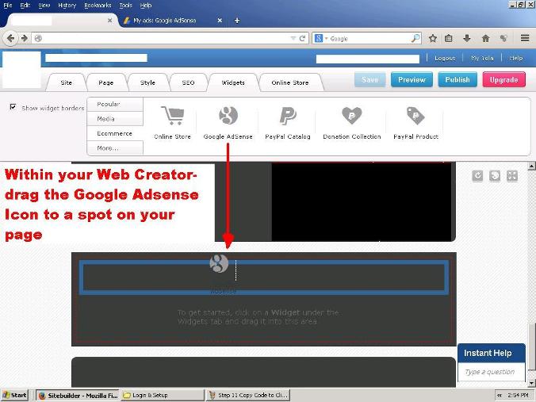This screenshot has height=402, width=536.
Task: Select the Donation Collection heart icon
Action: pos(351,115)
